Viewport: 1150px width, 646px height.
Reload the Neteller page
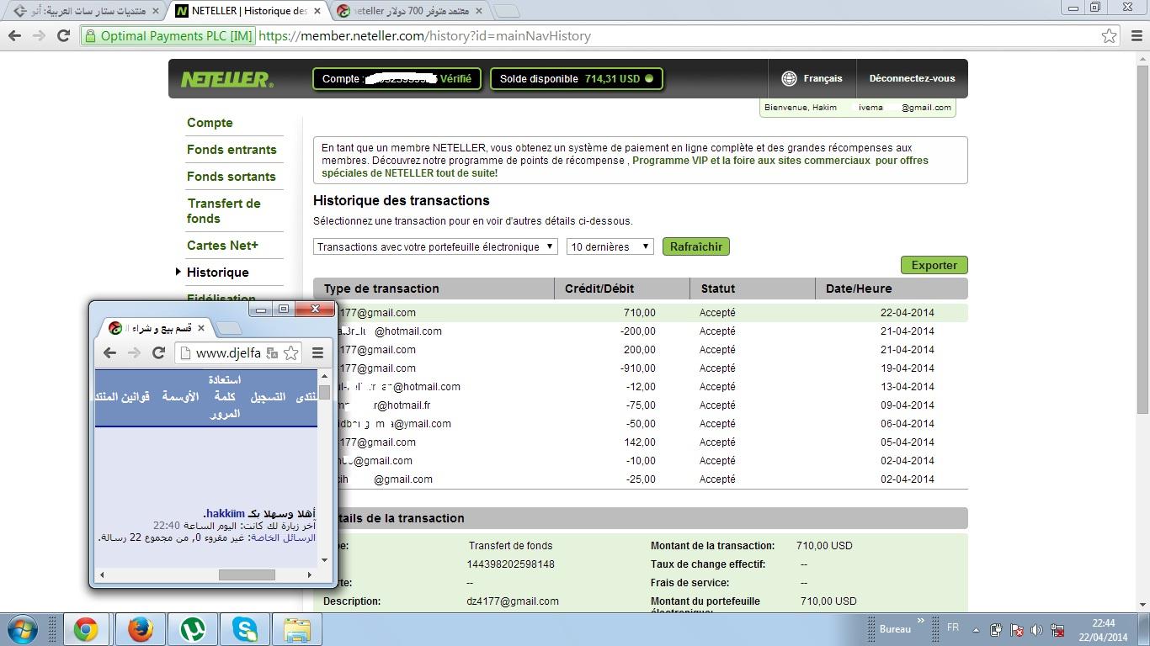click(63, 36)
